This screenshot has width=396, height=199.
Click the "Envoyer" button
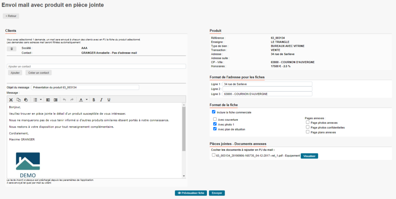217,193
